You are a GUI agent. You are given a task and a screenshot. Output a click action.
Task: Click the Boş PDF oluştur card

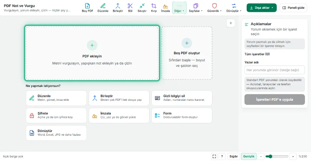pyautogui.click(x=187, y=53)
